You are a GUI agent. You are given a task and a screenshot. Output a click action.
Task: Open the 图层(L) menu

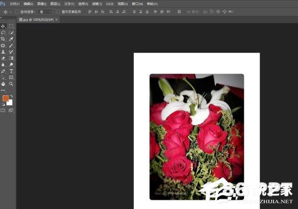pos(55,4)
